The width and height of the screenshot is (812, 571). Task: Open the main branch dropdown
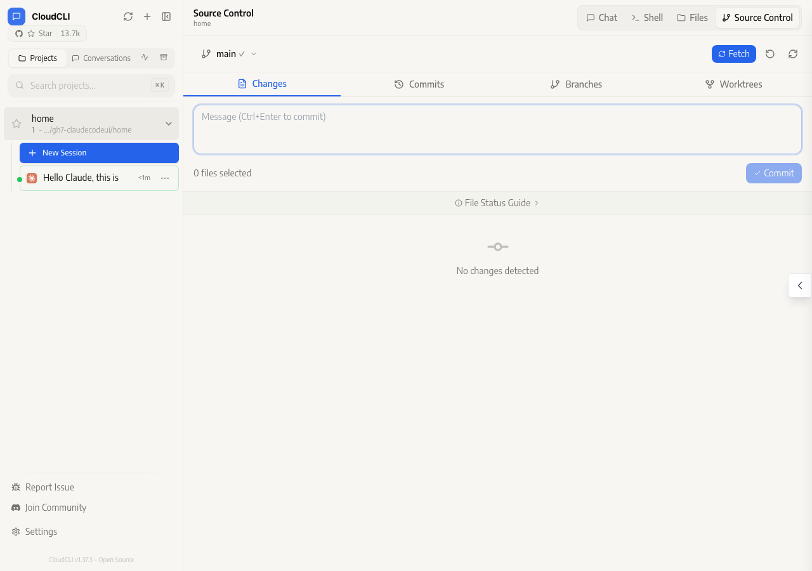point(229,54)
